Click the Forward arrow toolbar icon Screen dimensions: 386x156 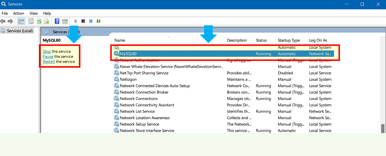pyautogui.click(x=10, y=21)
